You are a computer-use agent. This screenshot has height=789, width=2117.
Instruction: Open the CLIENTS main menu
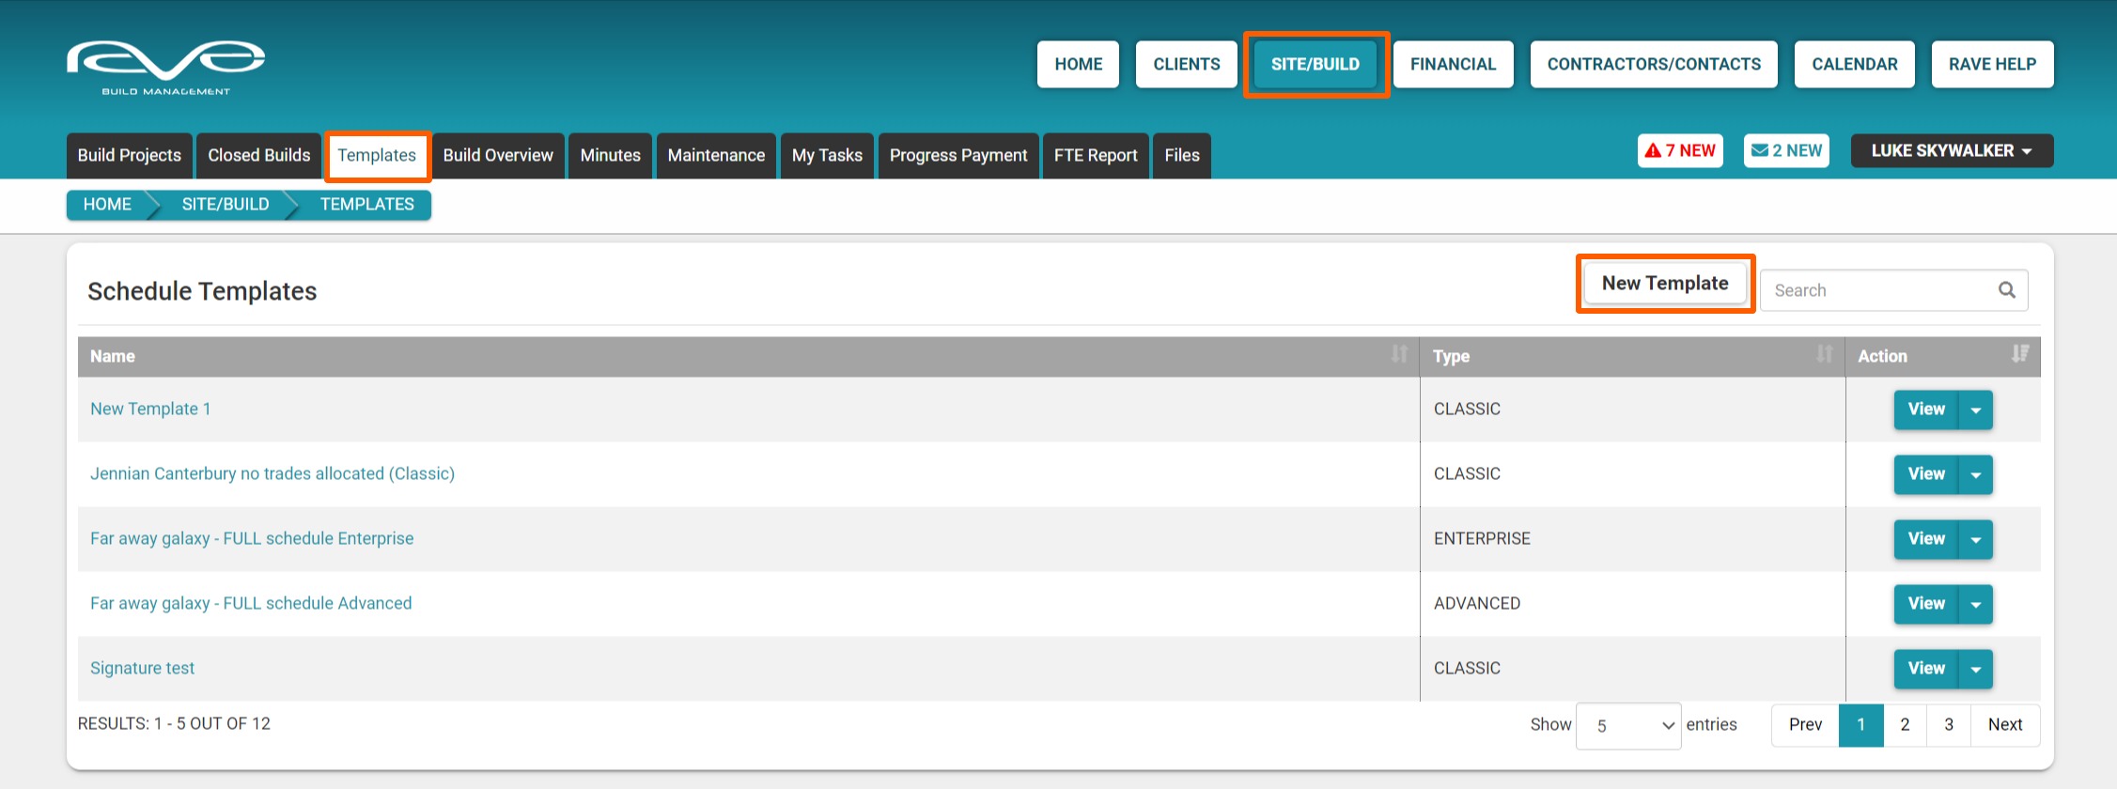(1187, 64)
